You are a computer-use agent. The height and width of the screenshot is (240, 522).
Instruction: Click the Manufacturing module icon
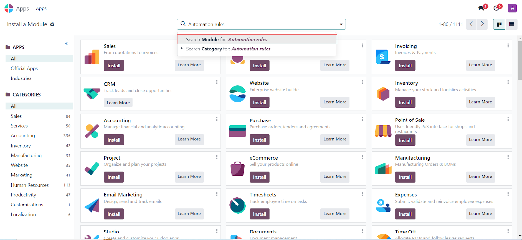(x=383, y=168)
